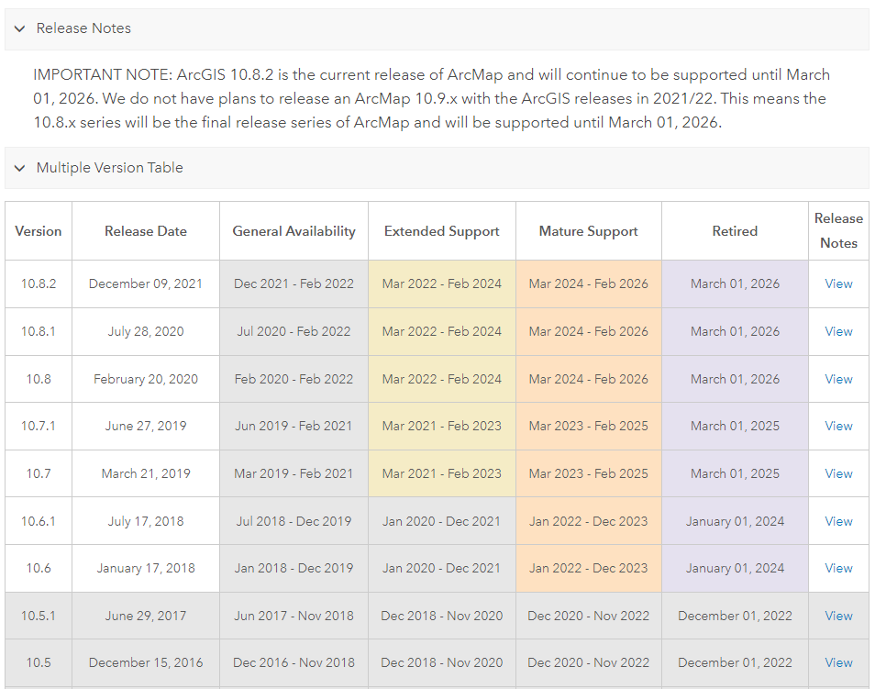This screenshot has height=689, width=875.
Task: Open release notes for version 10.5.1
Action: [837, 616]
